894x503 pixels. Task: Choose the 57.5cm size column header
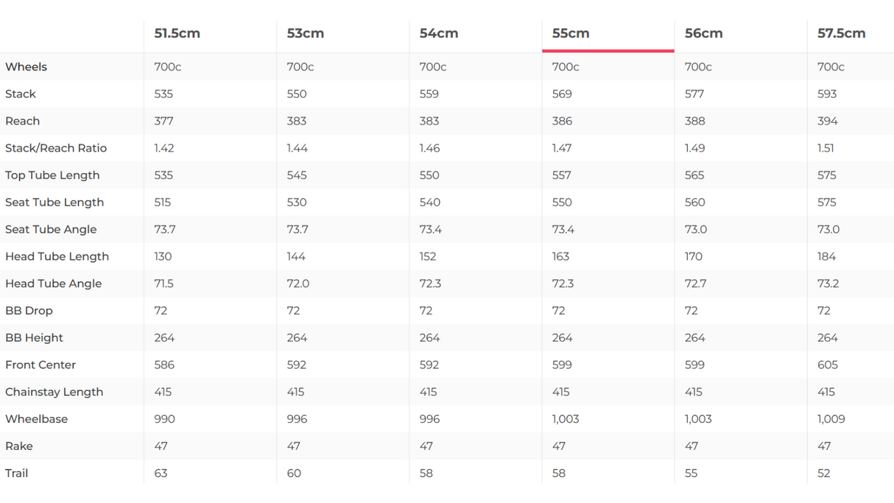841,34
